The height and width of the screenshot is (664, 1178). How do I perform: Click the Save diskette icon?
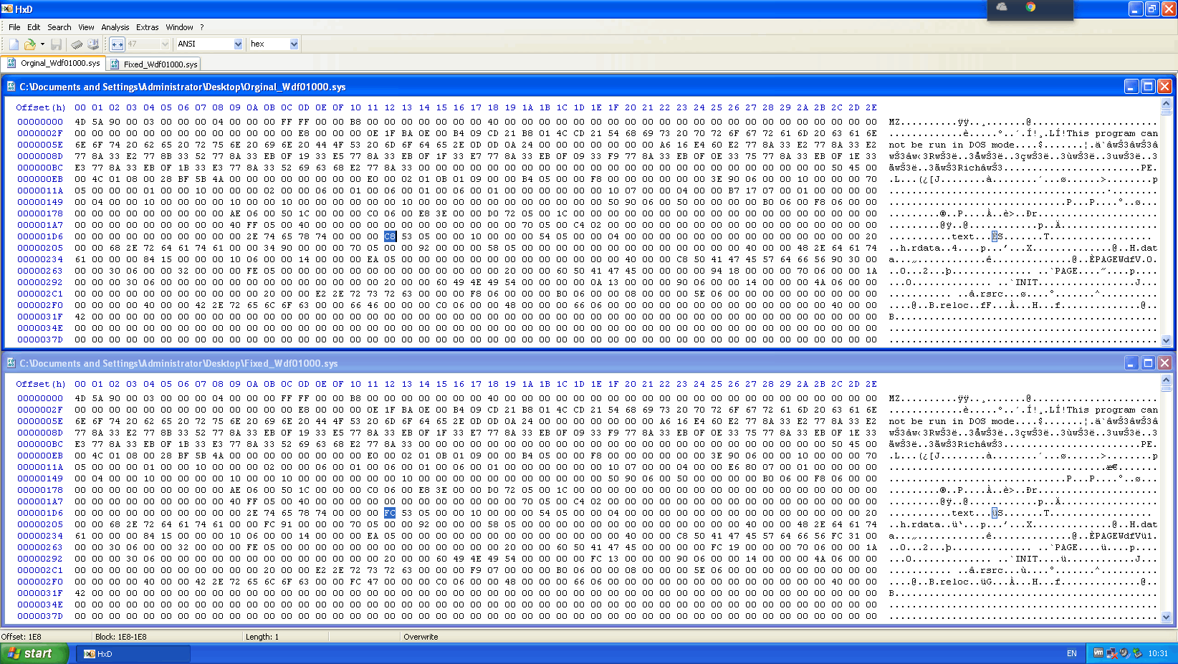point(57,44)
